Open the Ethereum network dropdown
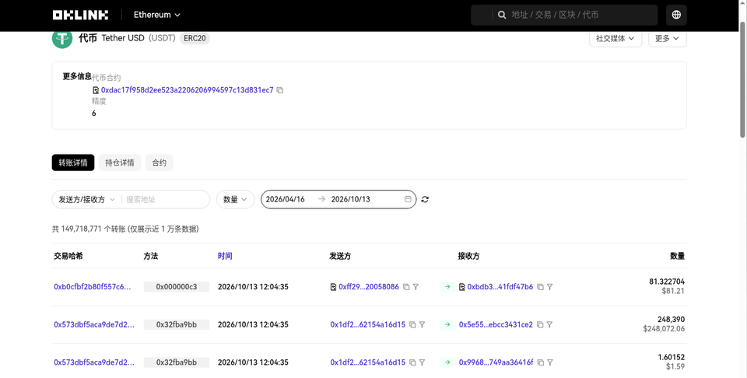 point(156,15)
